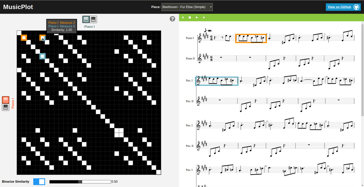Click the 'Piano II' staff label in the score
This screenshot has height=187, width=364.
[x=190, y=58]
